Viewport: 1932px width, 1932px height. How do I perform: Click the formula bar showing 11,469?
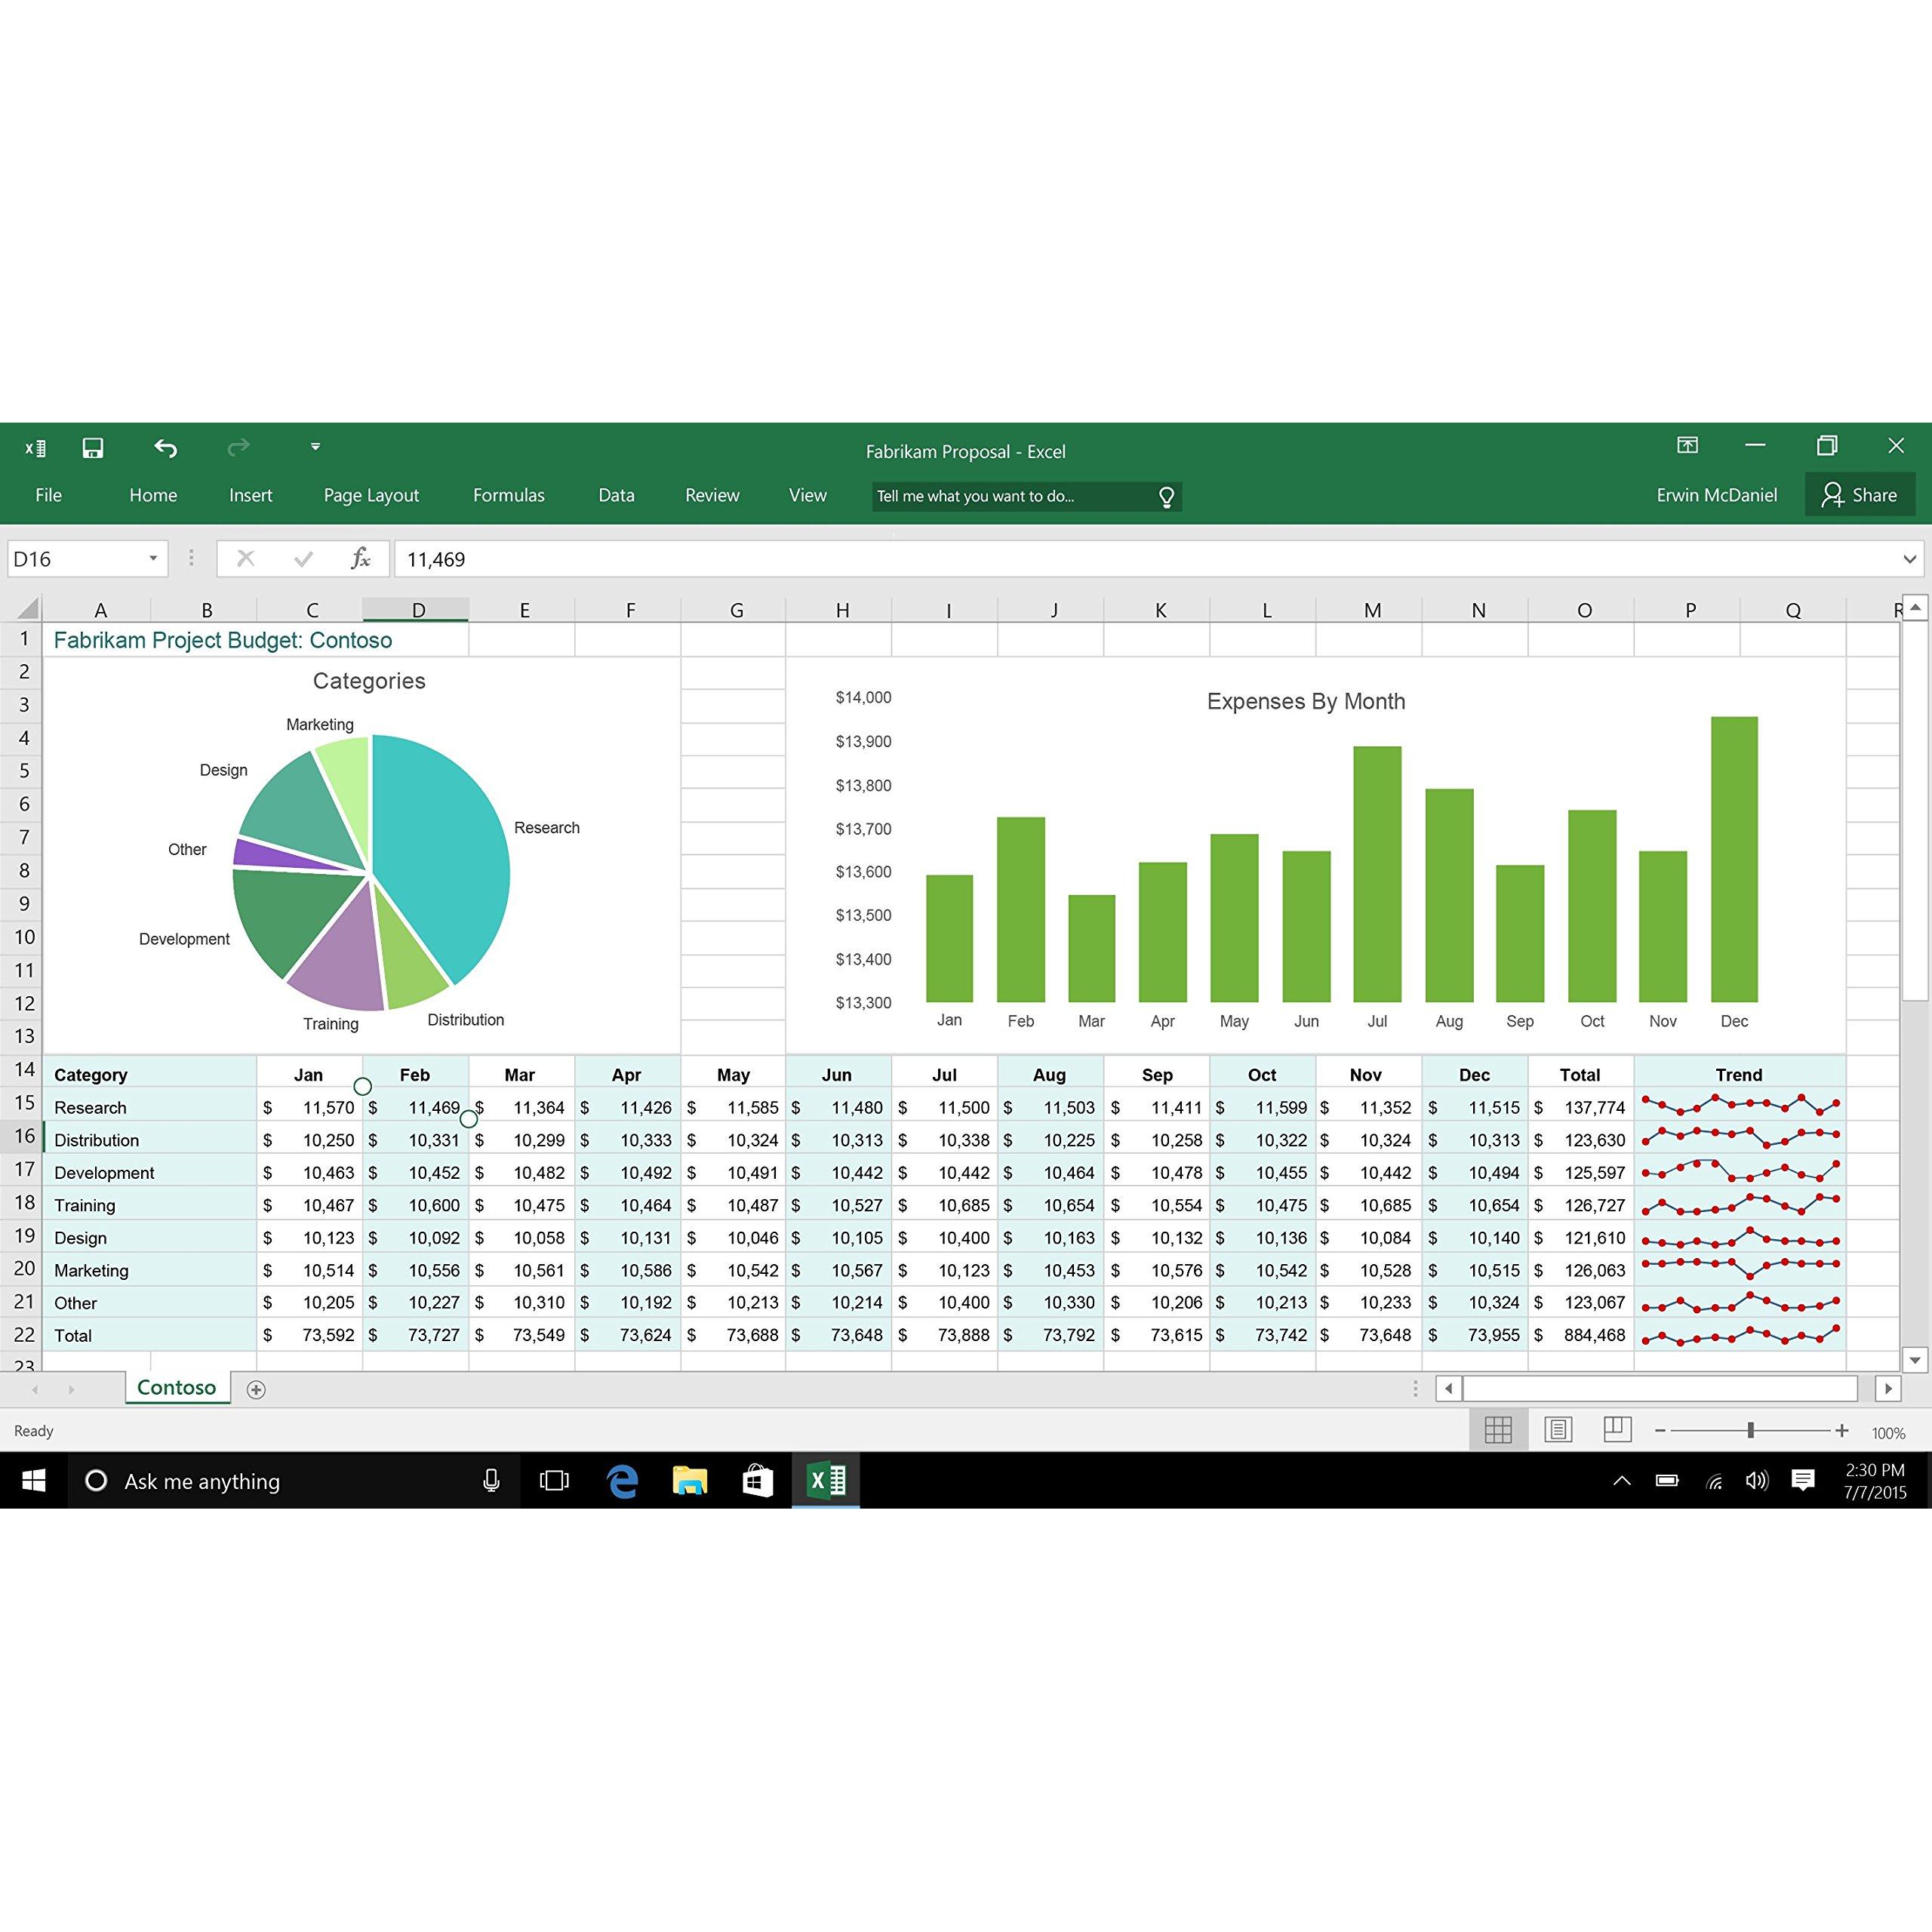[1145, 559]
